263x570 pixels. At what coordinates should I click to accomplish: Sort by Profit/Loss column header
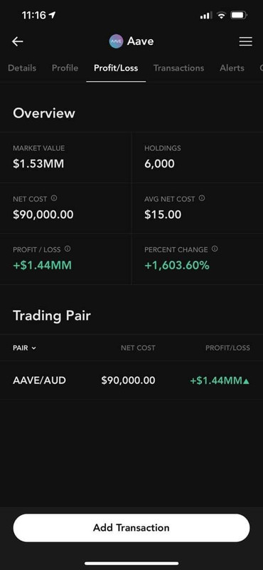(227, 348)
